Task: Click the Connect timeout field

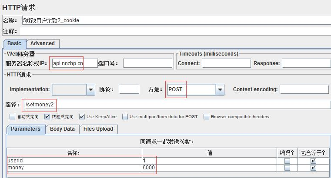Action: tap(226, 63)
